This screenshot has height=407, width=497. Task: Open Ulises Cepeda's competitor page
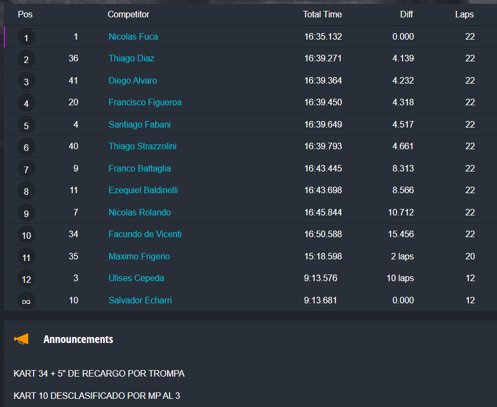[136, 278]
